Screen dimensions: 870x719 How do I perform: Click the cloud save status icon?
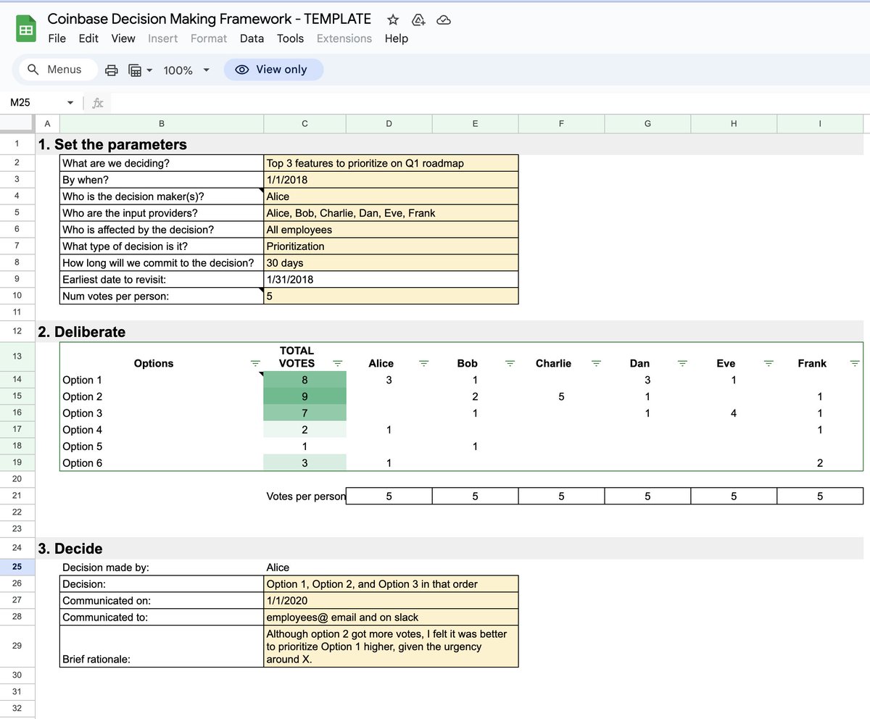[x=444, y=20]
